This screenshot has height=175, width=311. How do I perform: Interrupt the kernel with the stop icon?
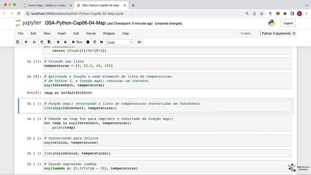(x=88, y=42)
